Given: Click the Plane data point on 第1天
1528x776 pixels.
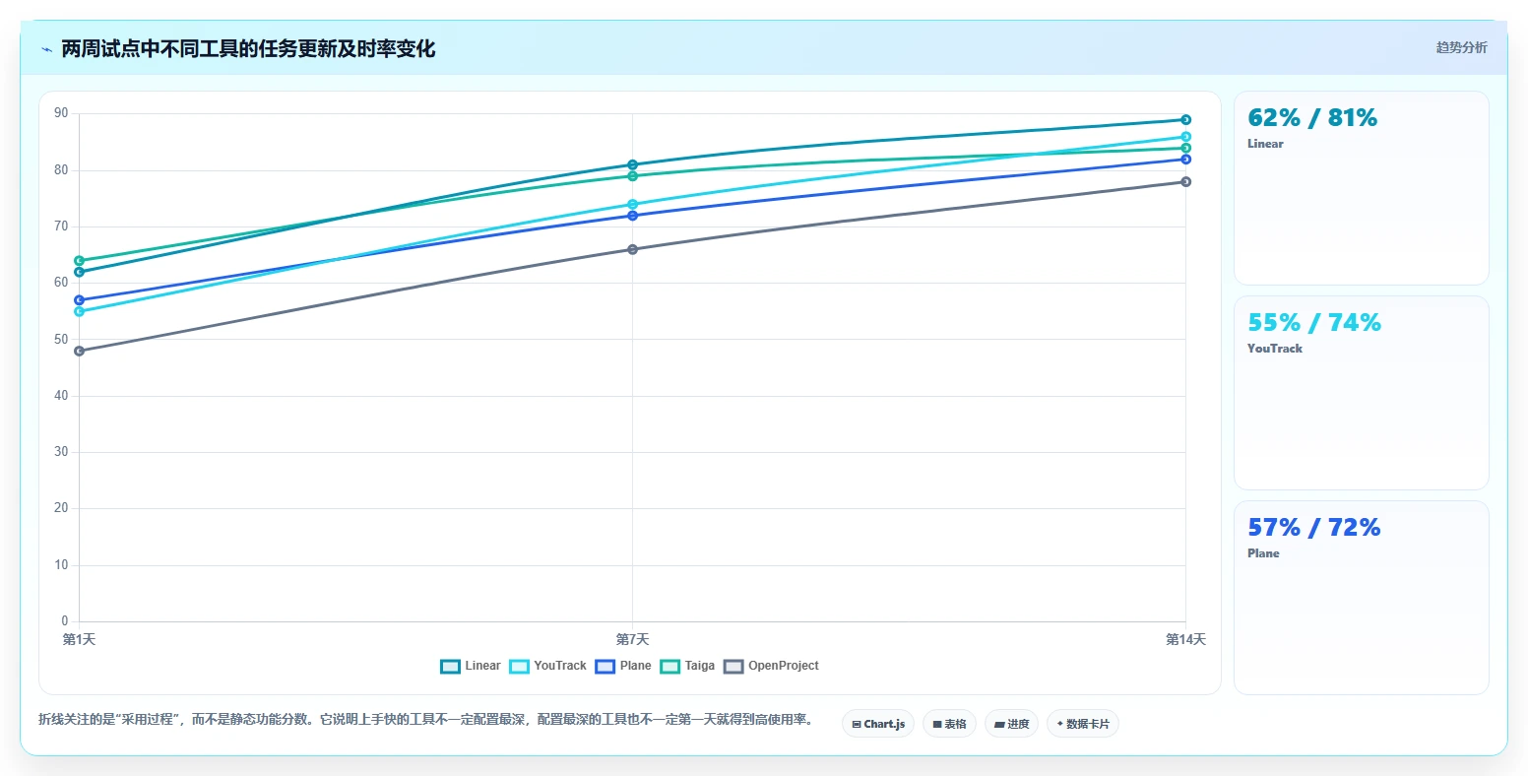Looking at the screenshot, I should tap(79, 300).
